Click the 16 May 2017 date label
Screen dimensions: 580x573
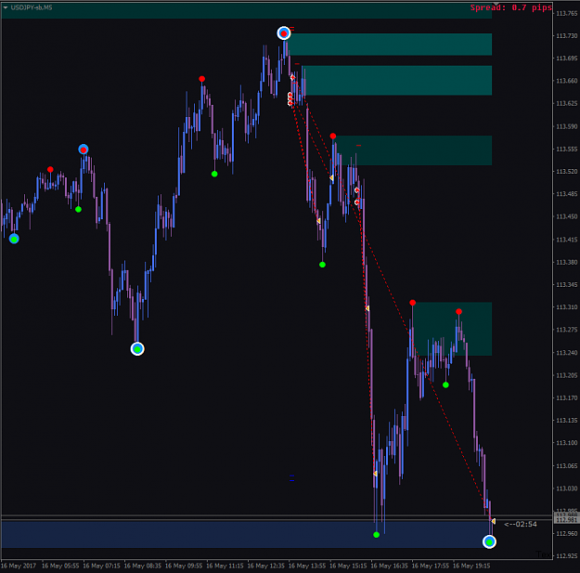[x=19, y=566]
